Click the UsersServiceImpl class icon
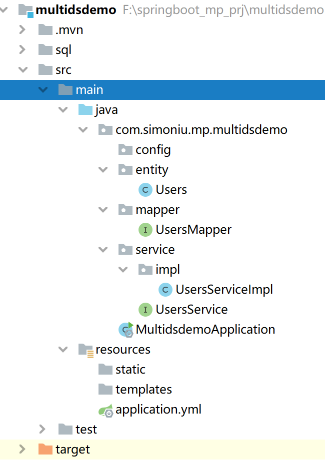325x462 pixels. coord(165,290)
